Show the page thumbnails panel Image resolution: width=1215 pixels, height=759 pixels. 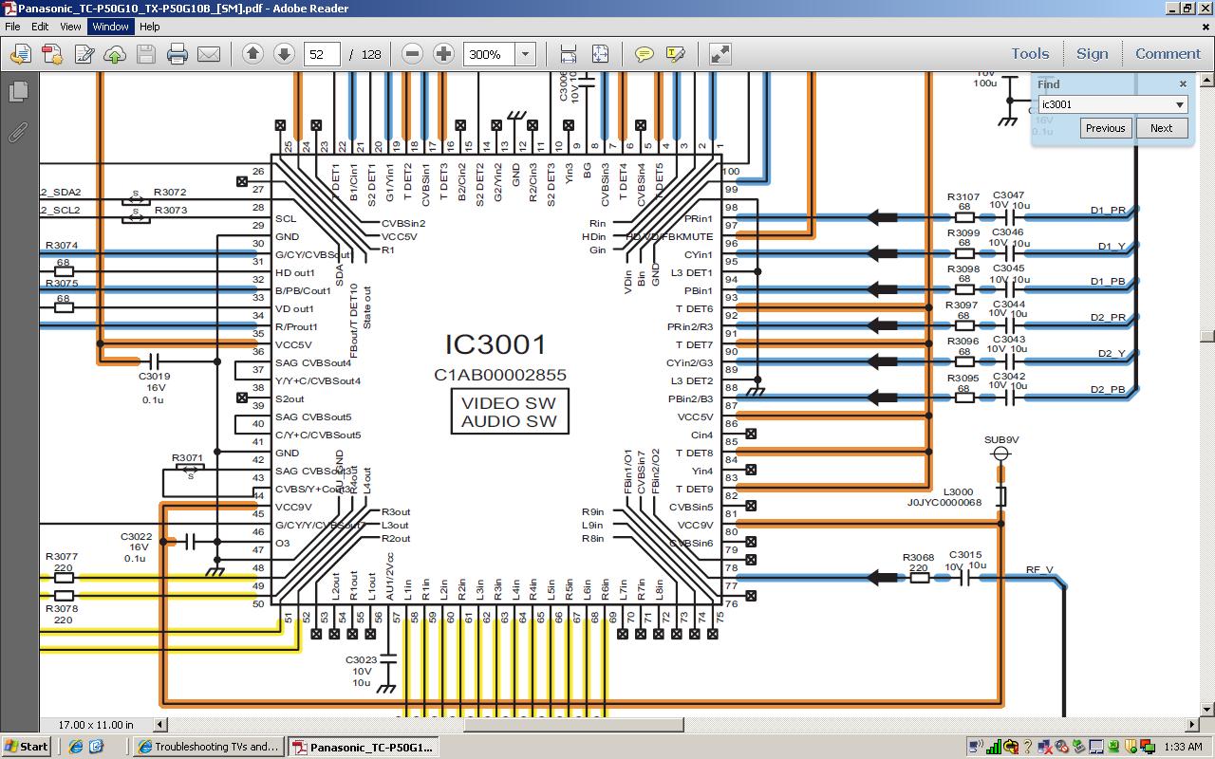[18, 92]
